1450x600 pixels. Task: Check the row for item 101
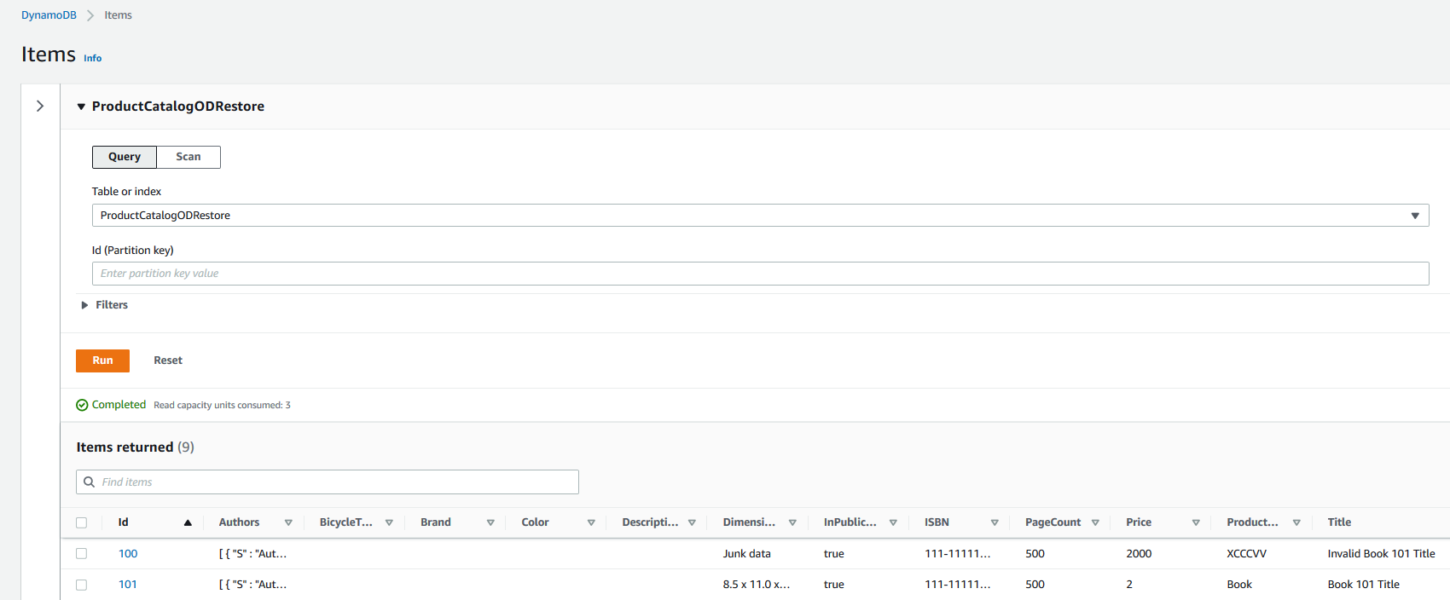click(x=81, y=585)
